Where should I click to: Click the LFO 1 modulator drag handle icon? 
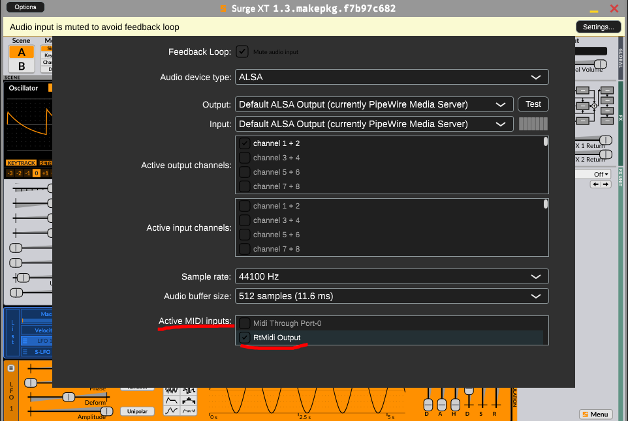tap(25, 341)
